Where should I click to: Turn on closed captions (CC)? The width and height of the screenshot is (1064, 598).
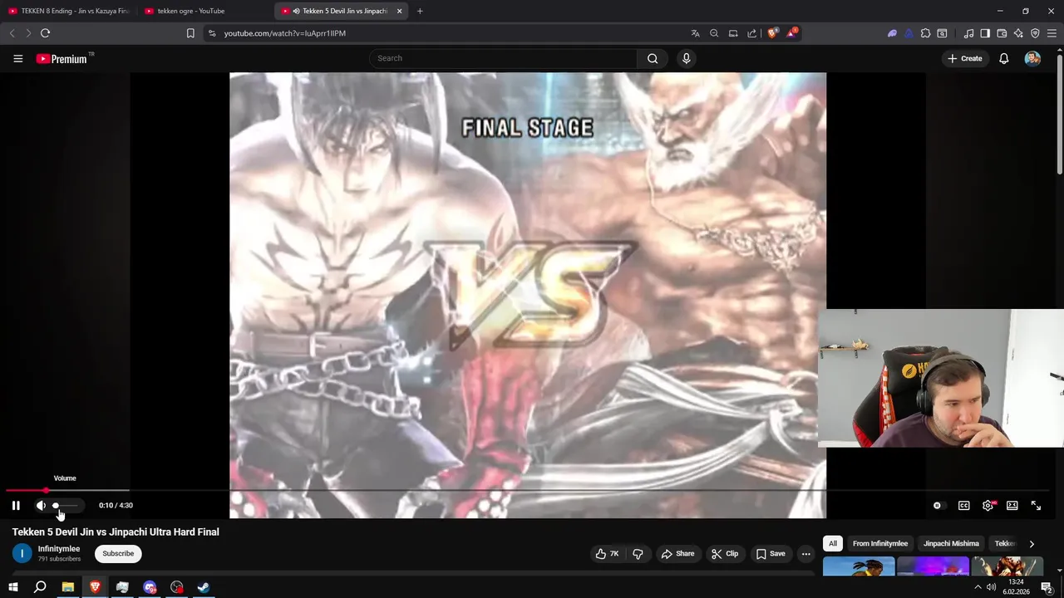click(x=963, y=505)
